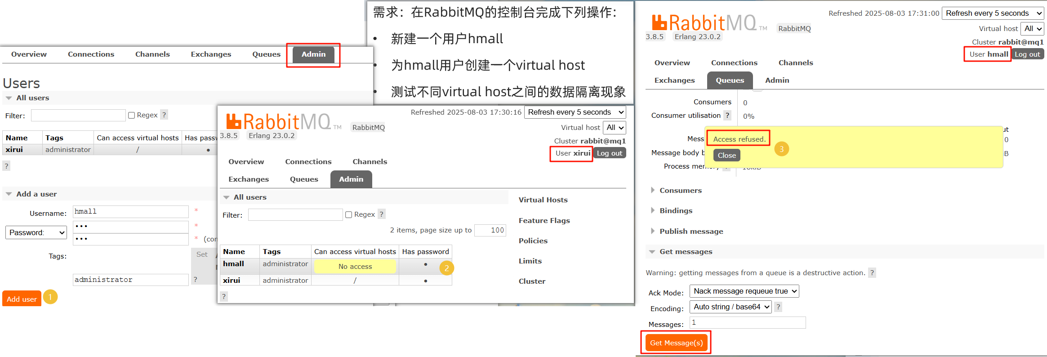Click the RabbitMQ logo in the xirui window

(283, 122)
